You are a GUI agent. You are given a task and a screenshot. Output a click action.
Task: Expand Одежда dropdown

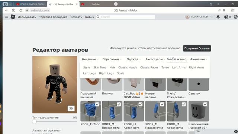click(x=134, y=59)
